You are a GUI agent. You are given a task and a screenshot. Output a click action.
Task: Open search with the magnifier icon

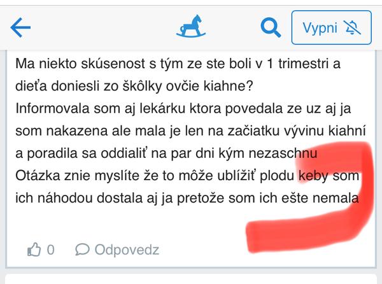272,27
